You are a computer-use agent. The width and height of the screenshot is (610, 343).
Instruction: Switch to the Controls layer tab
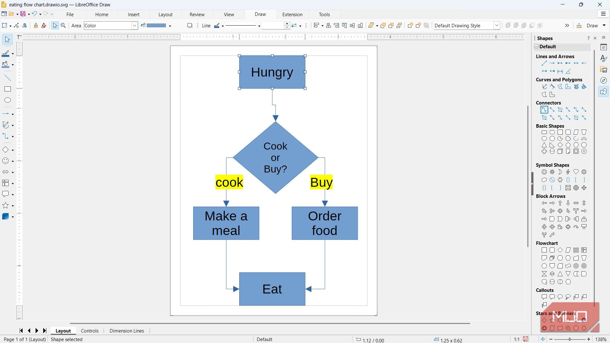(90, 331)
